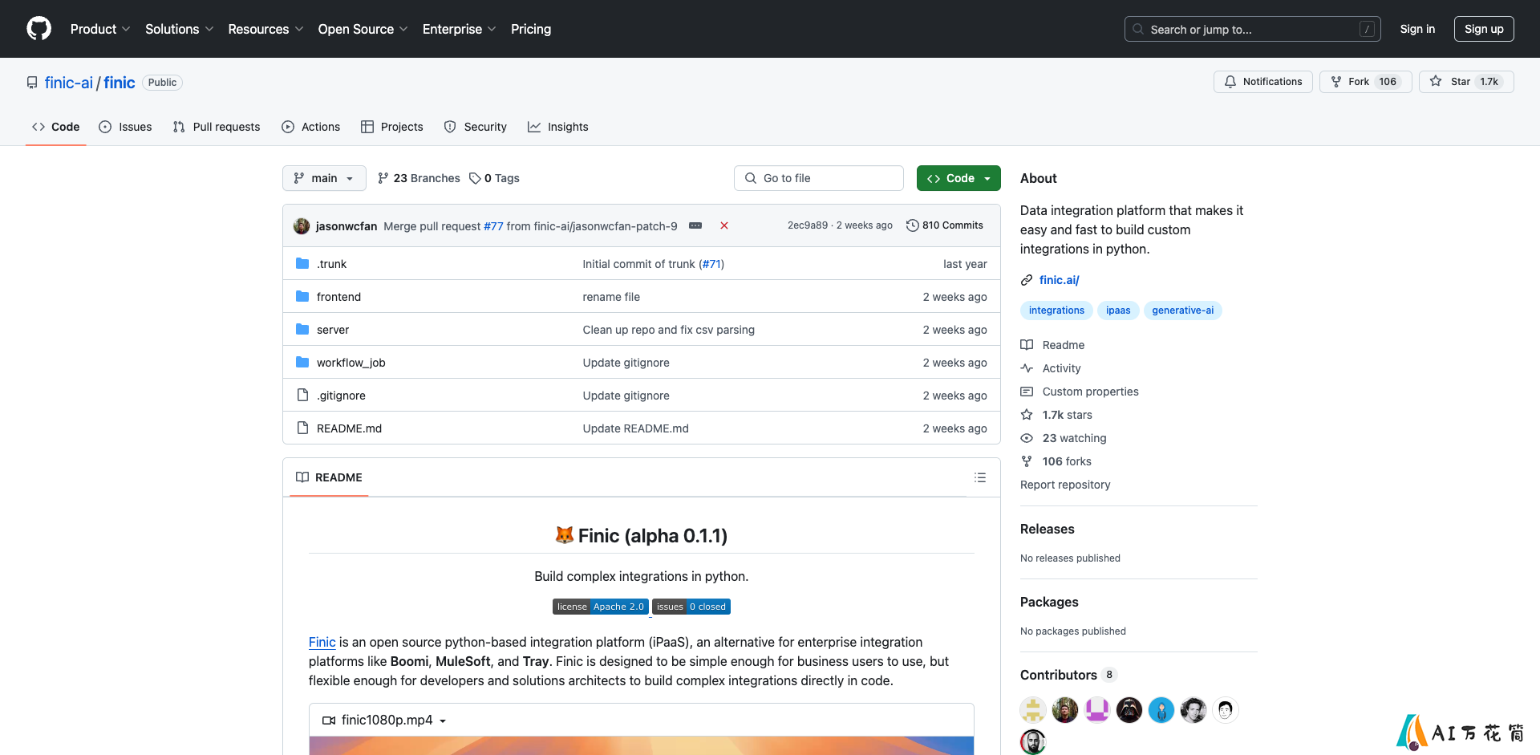Open the Contributors heading link
Viewport: 1540px width, 755px height.
[x=1068, y=675]
